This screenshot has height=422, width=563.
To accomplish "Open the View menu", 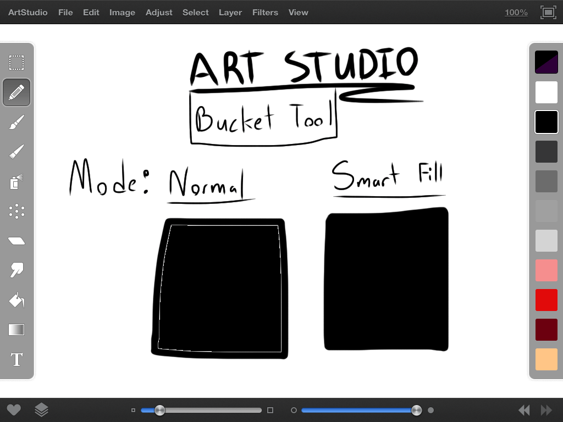I will pos(298,13).
